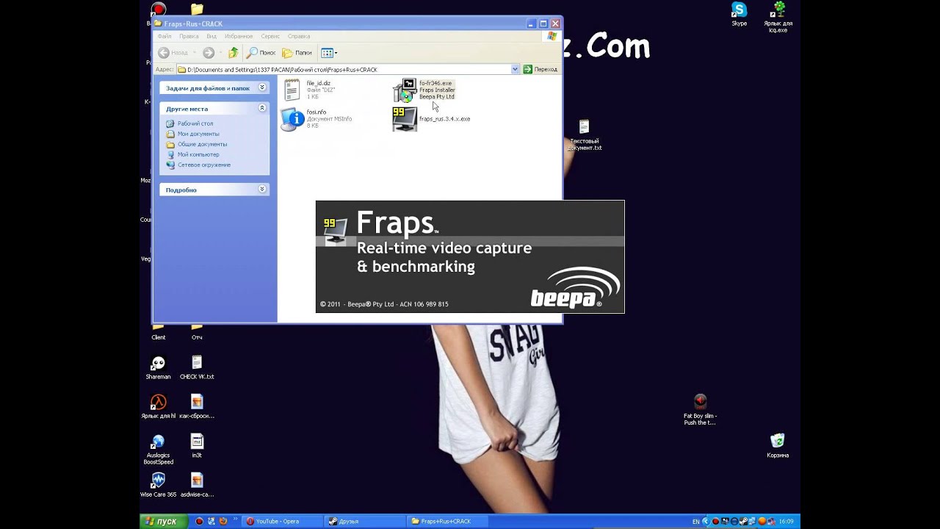Open the Мой компьютер link
Viewport: 940px width, 529px height.
pos(198,154)
